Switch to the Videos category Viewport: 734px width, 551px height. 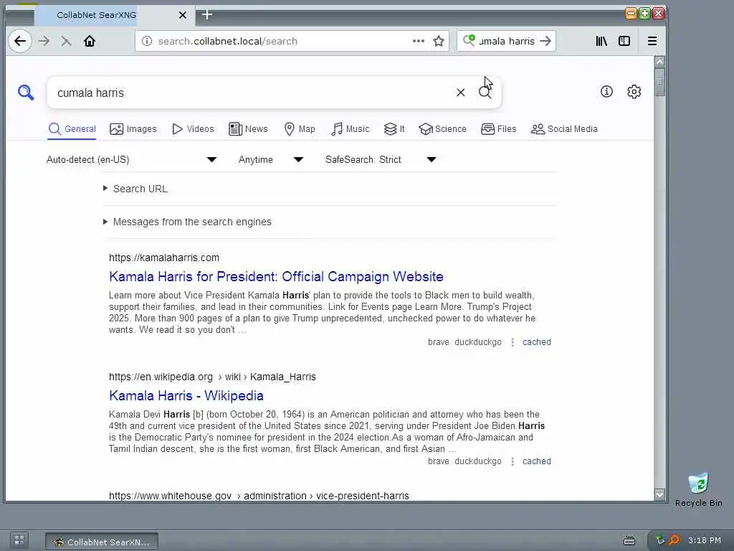(193, 129)
